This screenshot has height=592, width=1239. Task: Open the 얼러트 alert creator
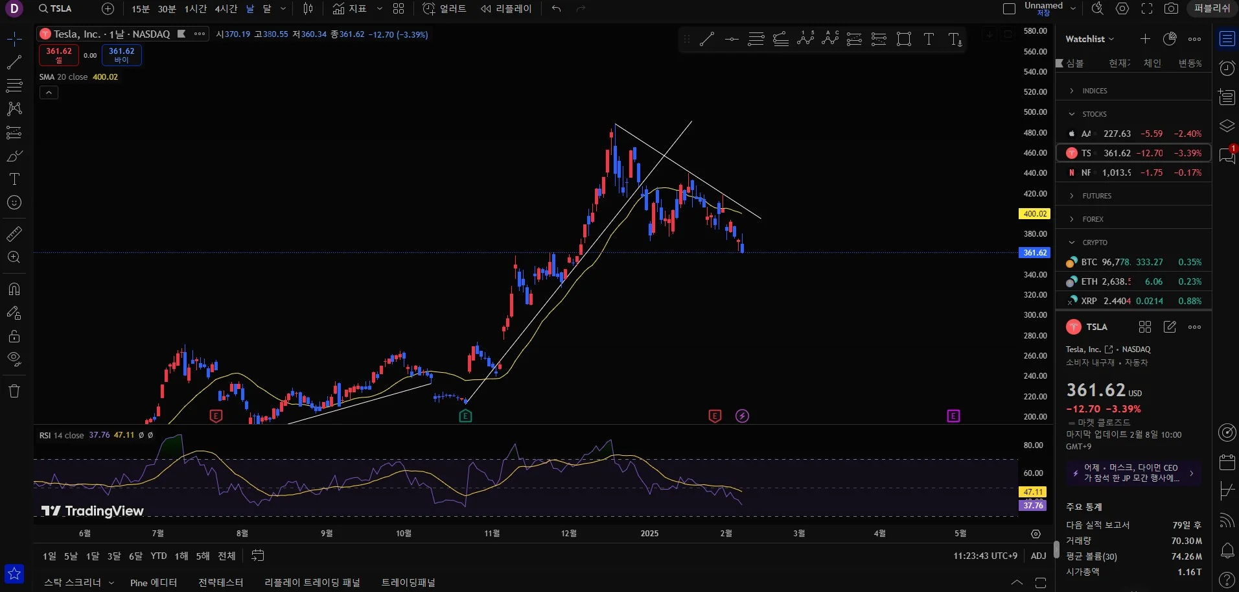(x=445, y=8)
